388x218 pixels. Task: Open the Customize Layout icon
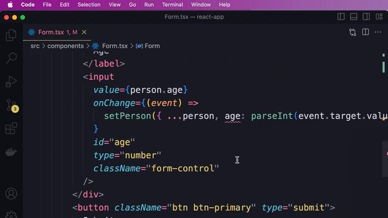point(379,16)
